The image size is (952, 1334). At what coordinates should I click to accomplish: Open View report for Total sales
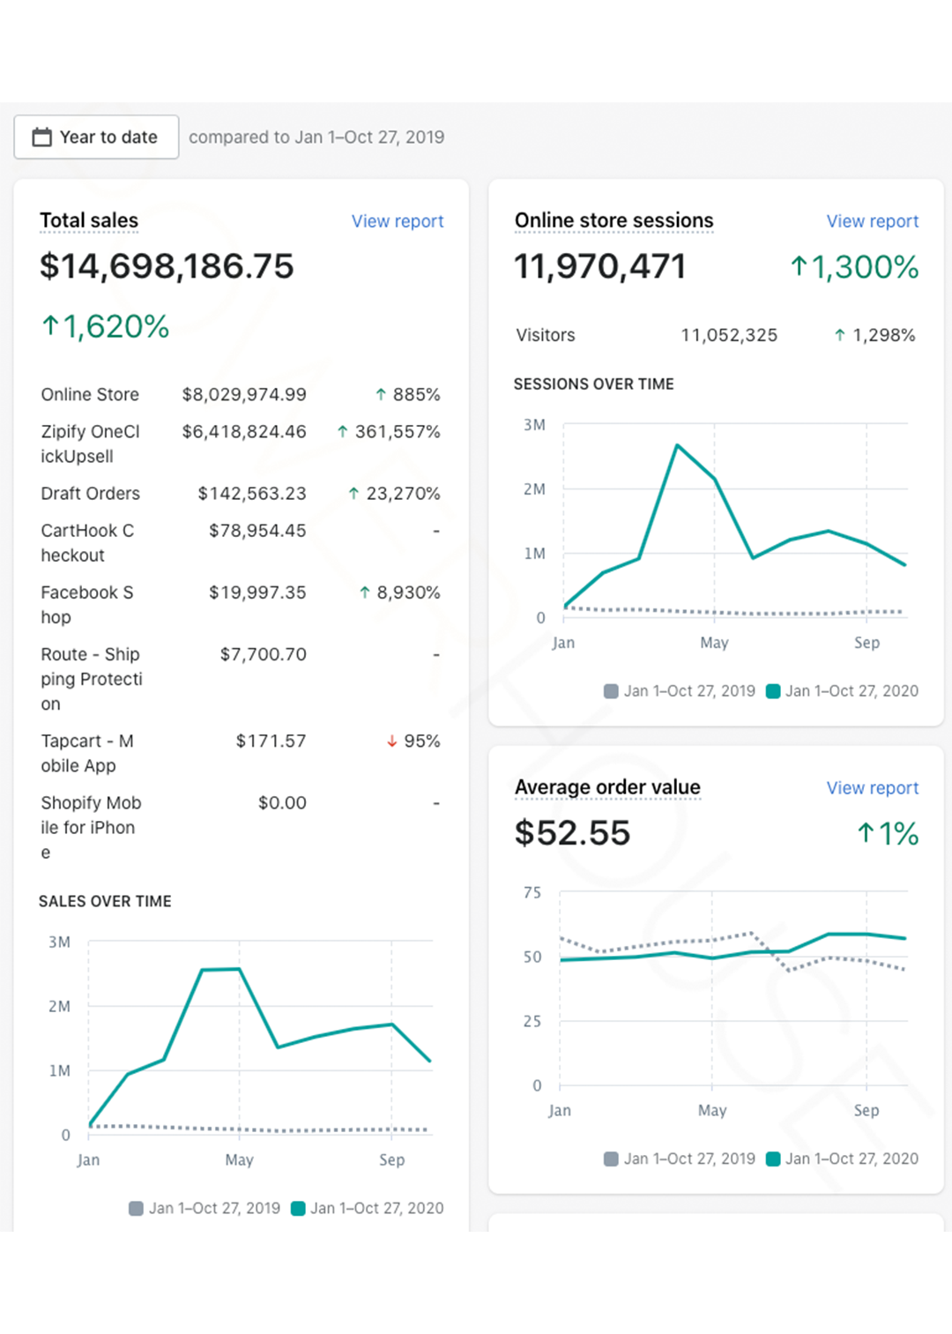click(397, 221)
